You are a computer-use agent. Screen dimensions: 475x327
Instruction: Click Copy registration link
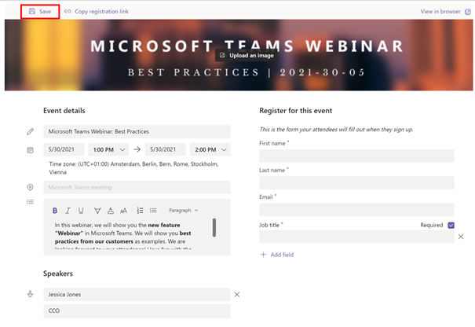97,12
